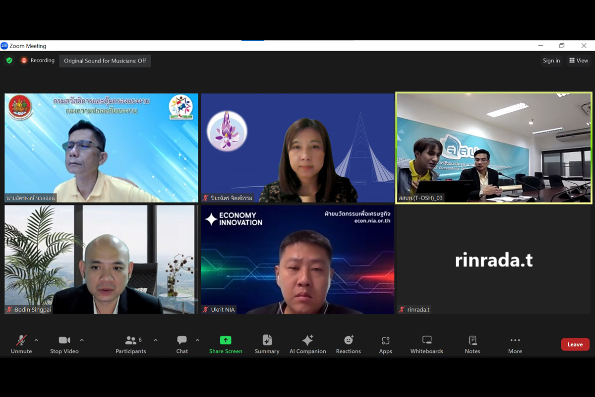This screenshot has width=595, height=397.
Task: Expand video options arrow beside Stop Video
Action: (x=82, y=340)
